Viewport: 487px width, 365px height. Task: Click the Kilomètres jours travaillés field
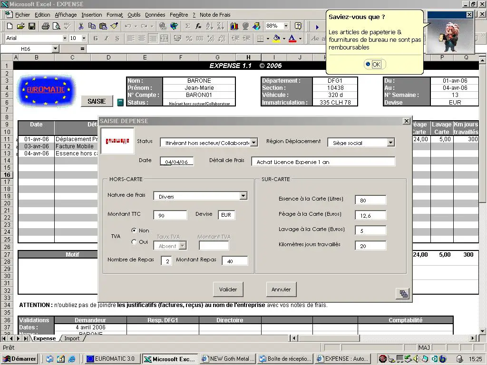point(370,246)
